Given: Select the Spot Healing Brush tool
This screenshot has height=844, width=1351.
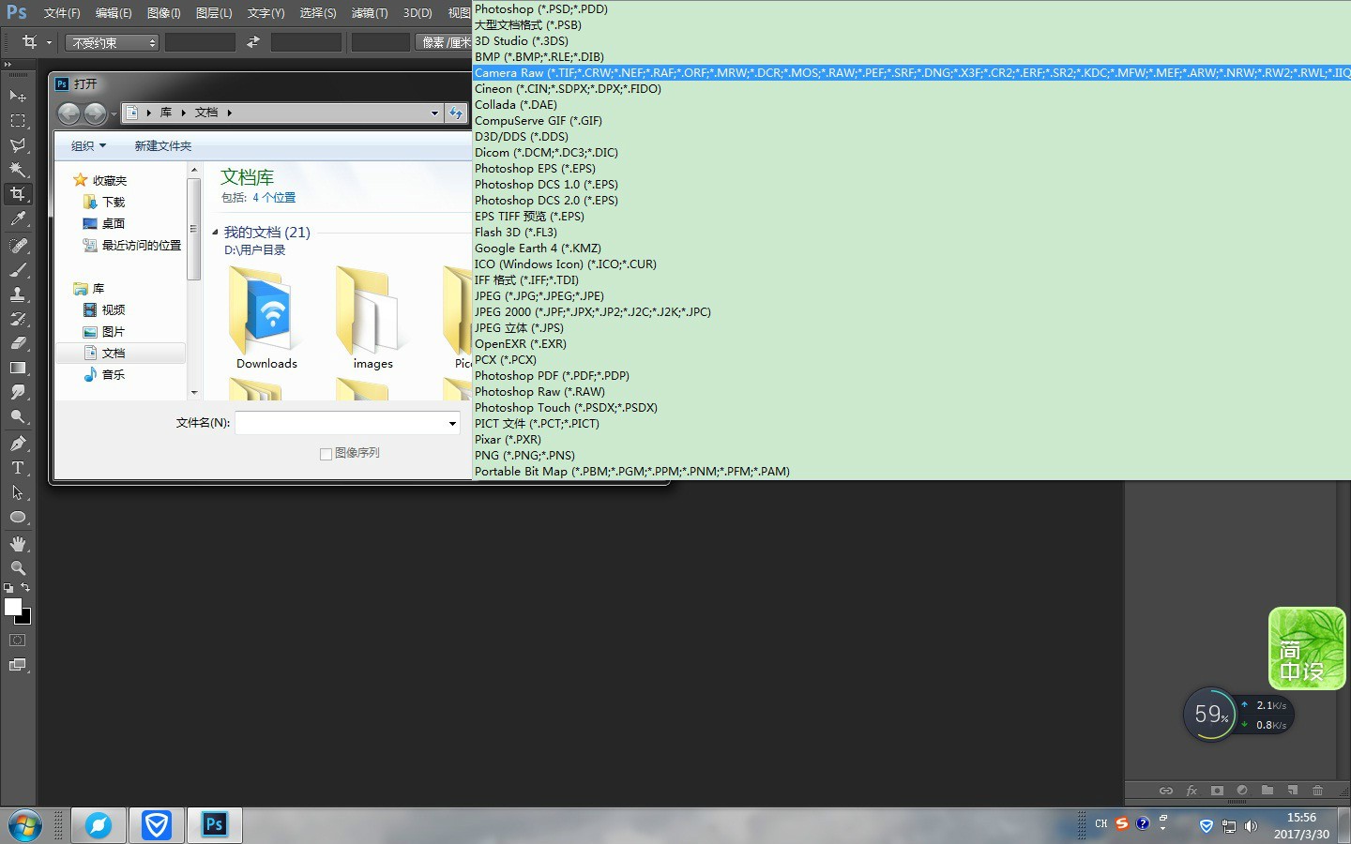Looking at the screenshot, I should [x=18, y=246].
